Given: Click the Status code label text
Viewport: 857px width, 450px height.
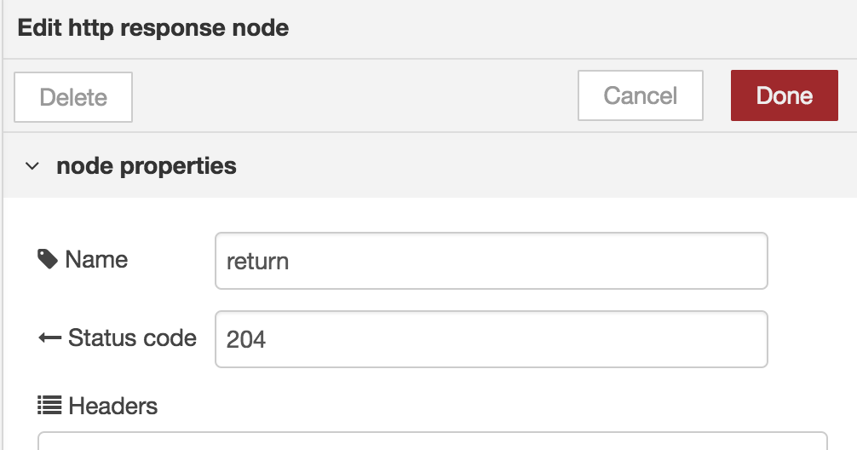Looking at the screenshot, I should point(132,337).
